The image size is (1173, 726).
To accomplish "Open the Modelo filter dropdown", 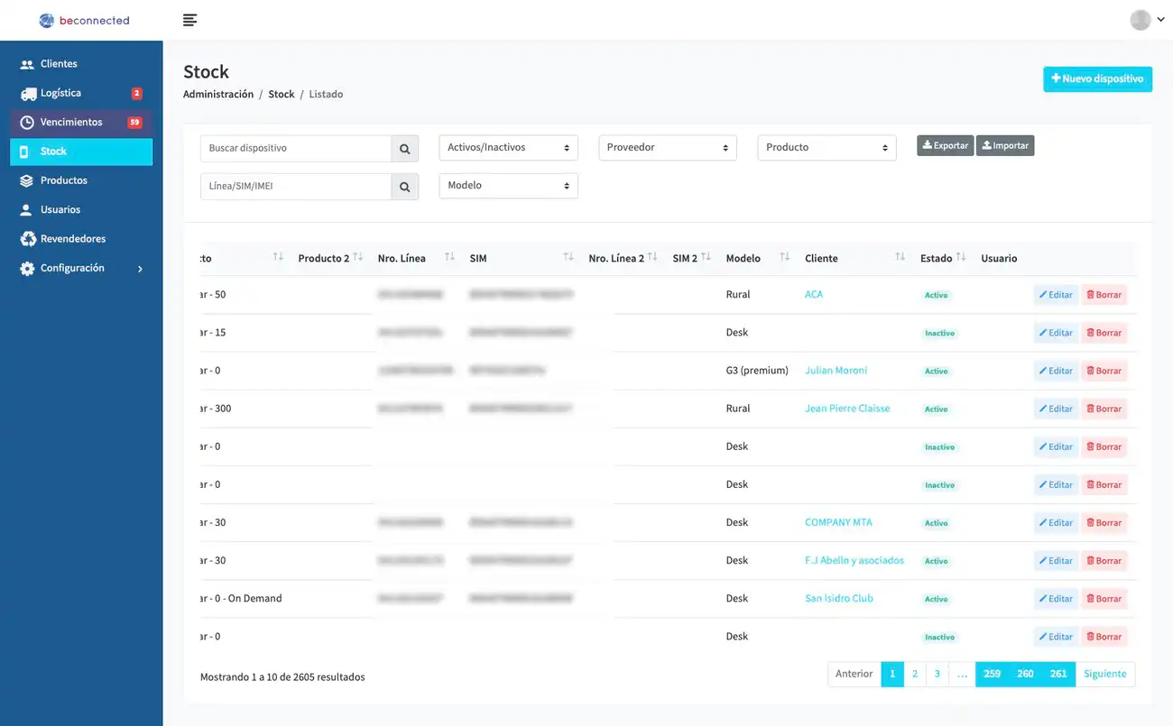I will (x=508, y=186).
